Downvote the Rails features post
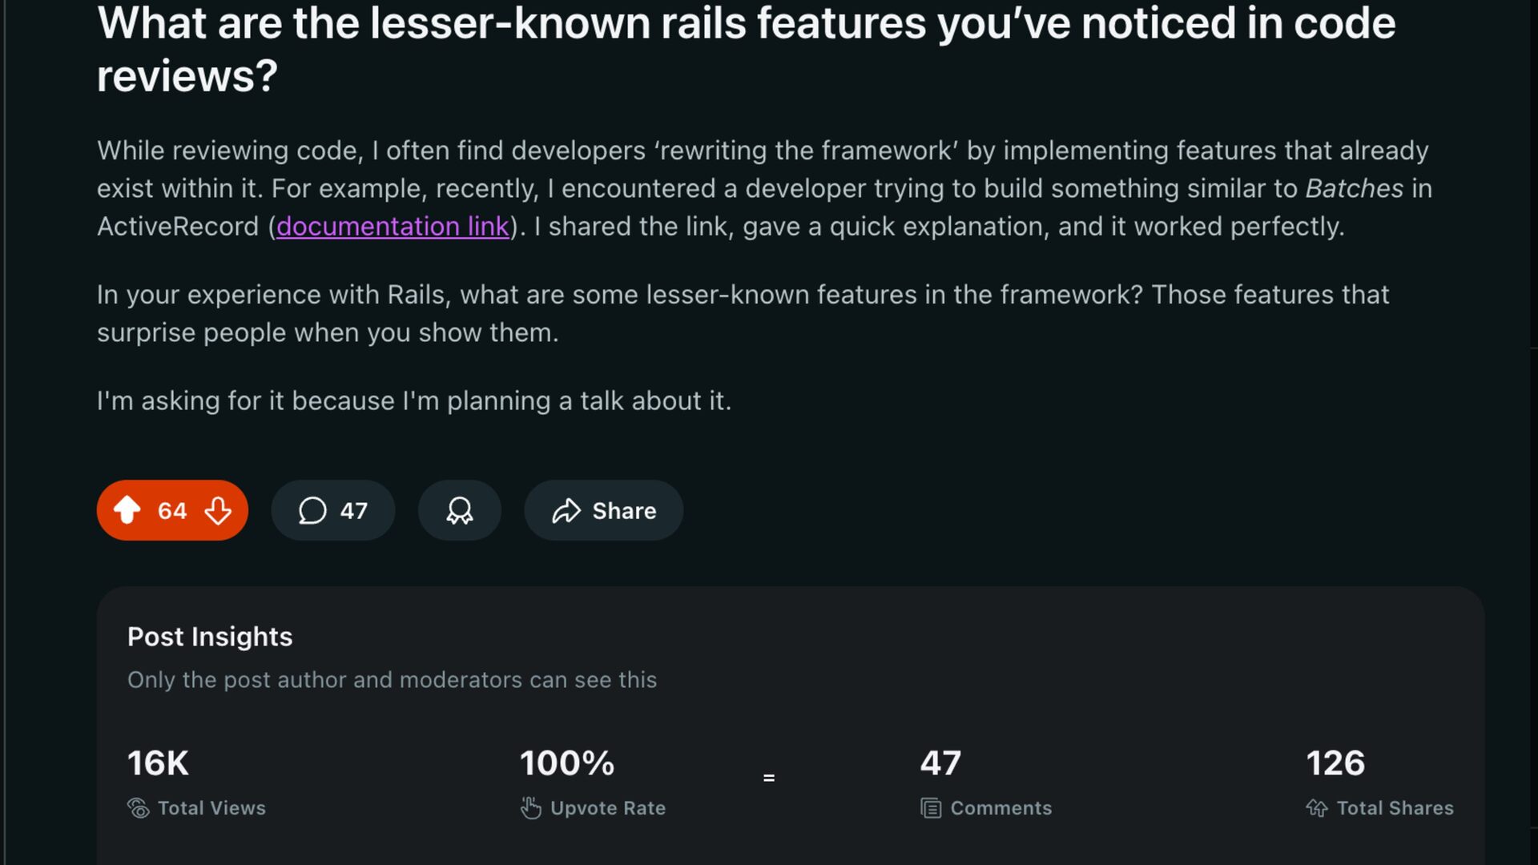 click(x=218, y=510)
